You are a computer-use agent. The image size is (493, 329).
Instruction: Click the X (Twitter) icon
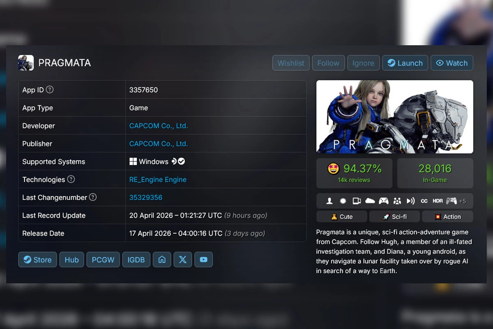pyautogui.click(x=182, y=259)
